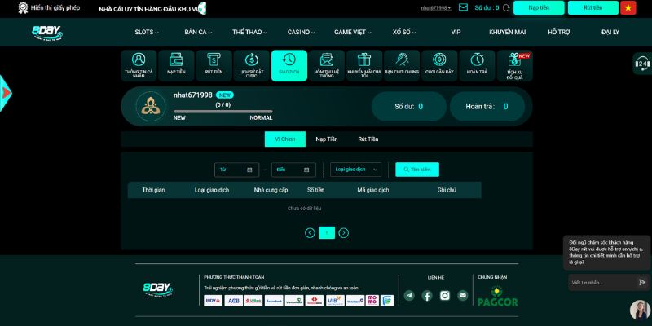This screenshot has height=326, width=652.
Task: Expand the XỔ SỐ menu
Action: [x=404, y=32]
